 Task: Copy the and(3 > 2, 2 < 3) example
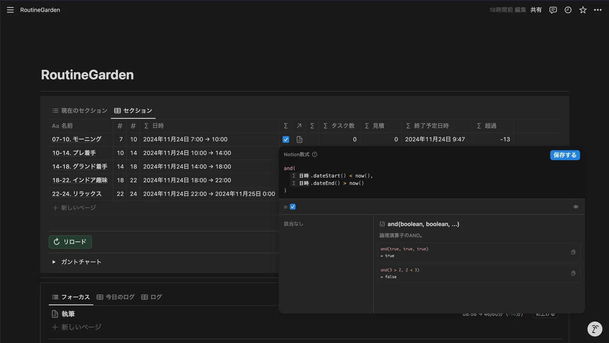573,273
